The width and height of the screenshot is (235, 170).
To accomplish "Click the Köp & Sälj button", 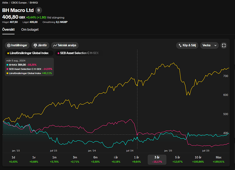I will [x=187, y=45].
